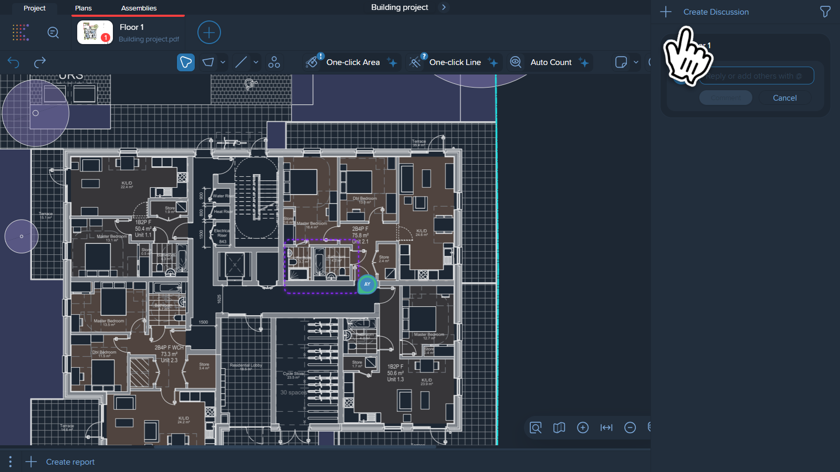Viewport: 840px width, 472px height.
Task: Click the Unit 1.3 label on plan
Action: [x=395, y=380]
